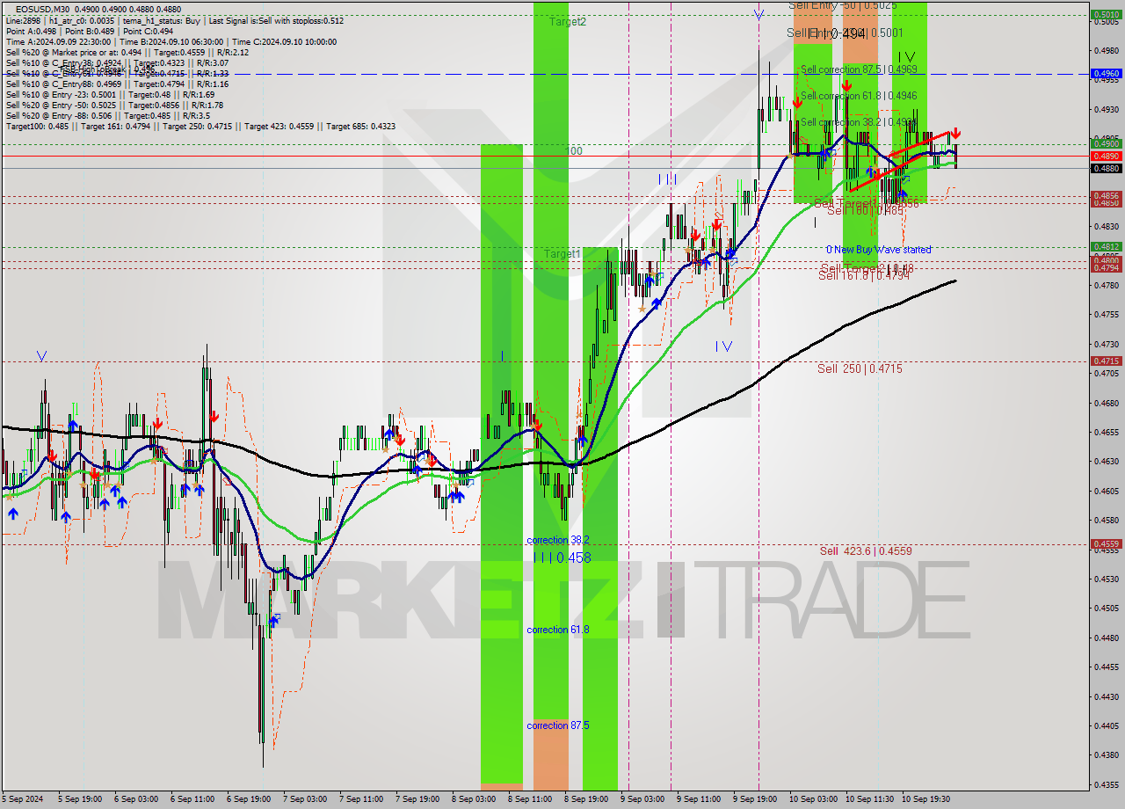The height and width of the screenshot is (809, 1125).
Task: Click the blue 0.4960 price tag
Action: tap(1106, 74)
